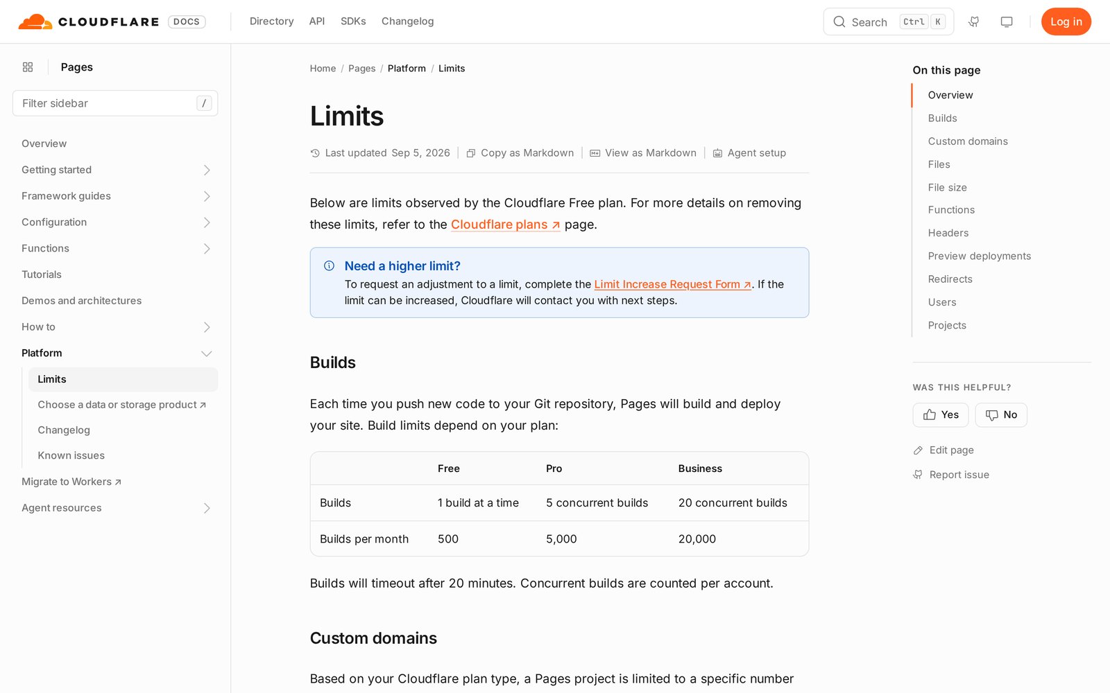The width and height of the screenshot is (1110, 693).
Task: Select Known issues in the sidebar
Action: 71,455
